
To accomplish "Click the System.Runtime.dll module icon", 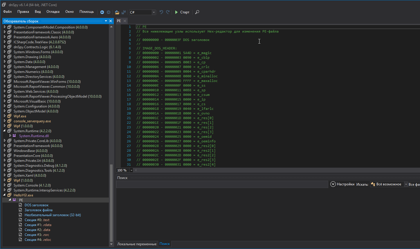I will click(x=15, y=136).
